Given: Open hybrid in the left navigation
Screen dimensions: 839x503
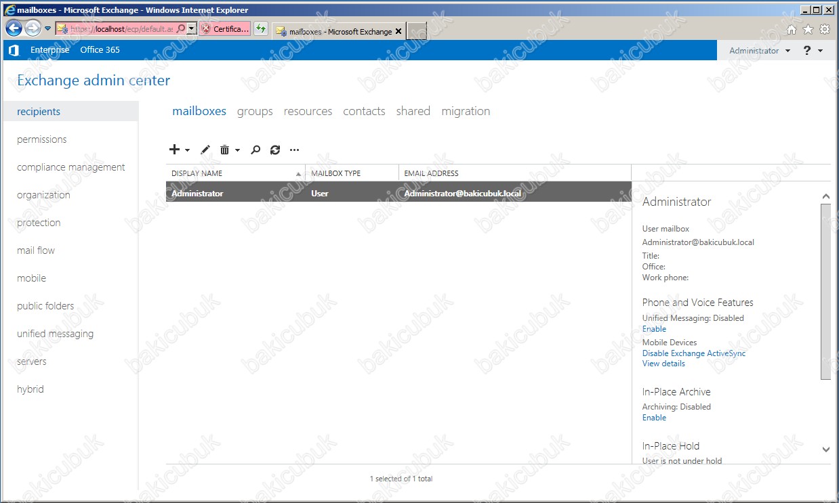Looking at the screenshot, I should click(x=30, y=389).
